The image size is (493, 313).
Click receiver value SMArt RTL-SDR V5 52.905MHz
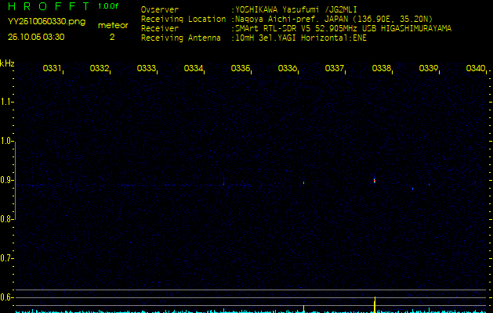297,29
